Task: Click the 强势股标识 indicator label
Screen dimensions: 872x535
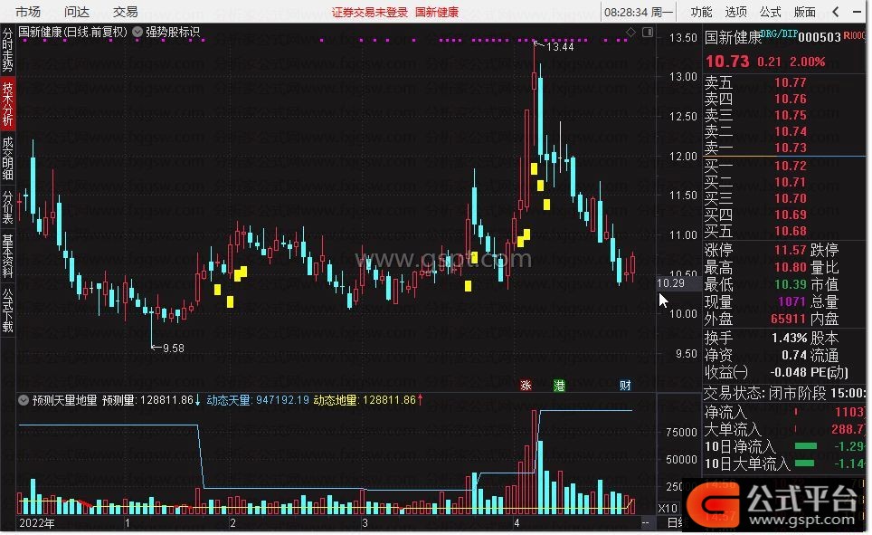Action: tap(173, 33)
